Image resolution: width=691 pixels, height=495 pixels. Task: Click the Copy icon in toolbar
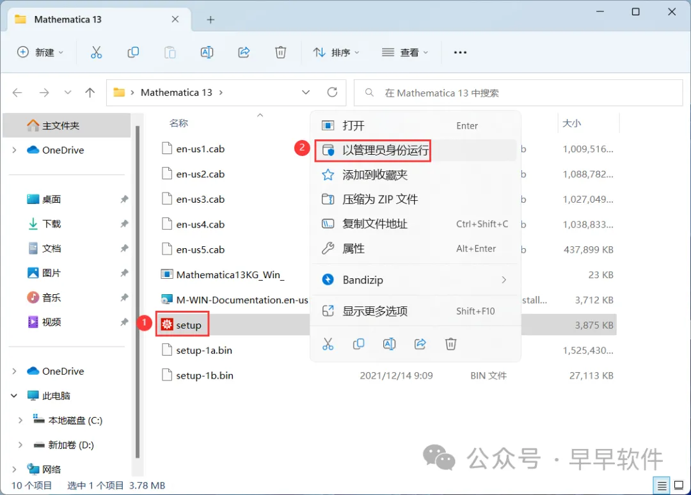tap(133, 52)
